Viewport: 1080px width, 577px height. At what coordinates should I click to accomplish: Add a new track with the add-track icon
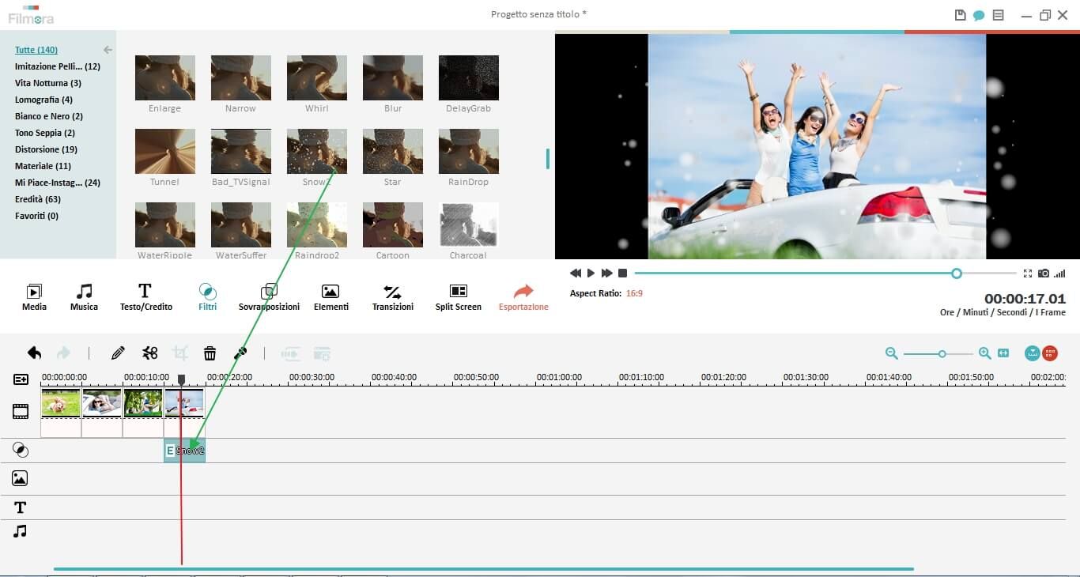21,379
